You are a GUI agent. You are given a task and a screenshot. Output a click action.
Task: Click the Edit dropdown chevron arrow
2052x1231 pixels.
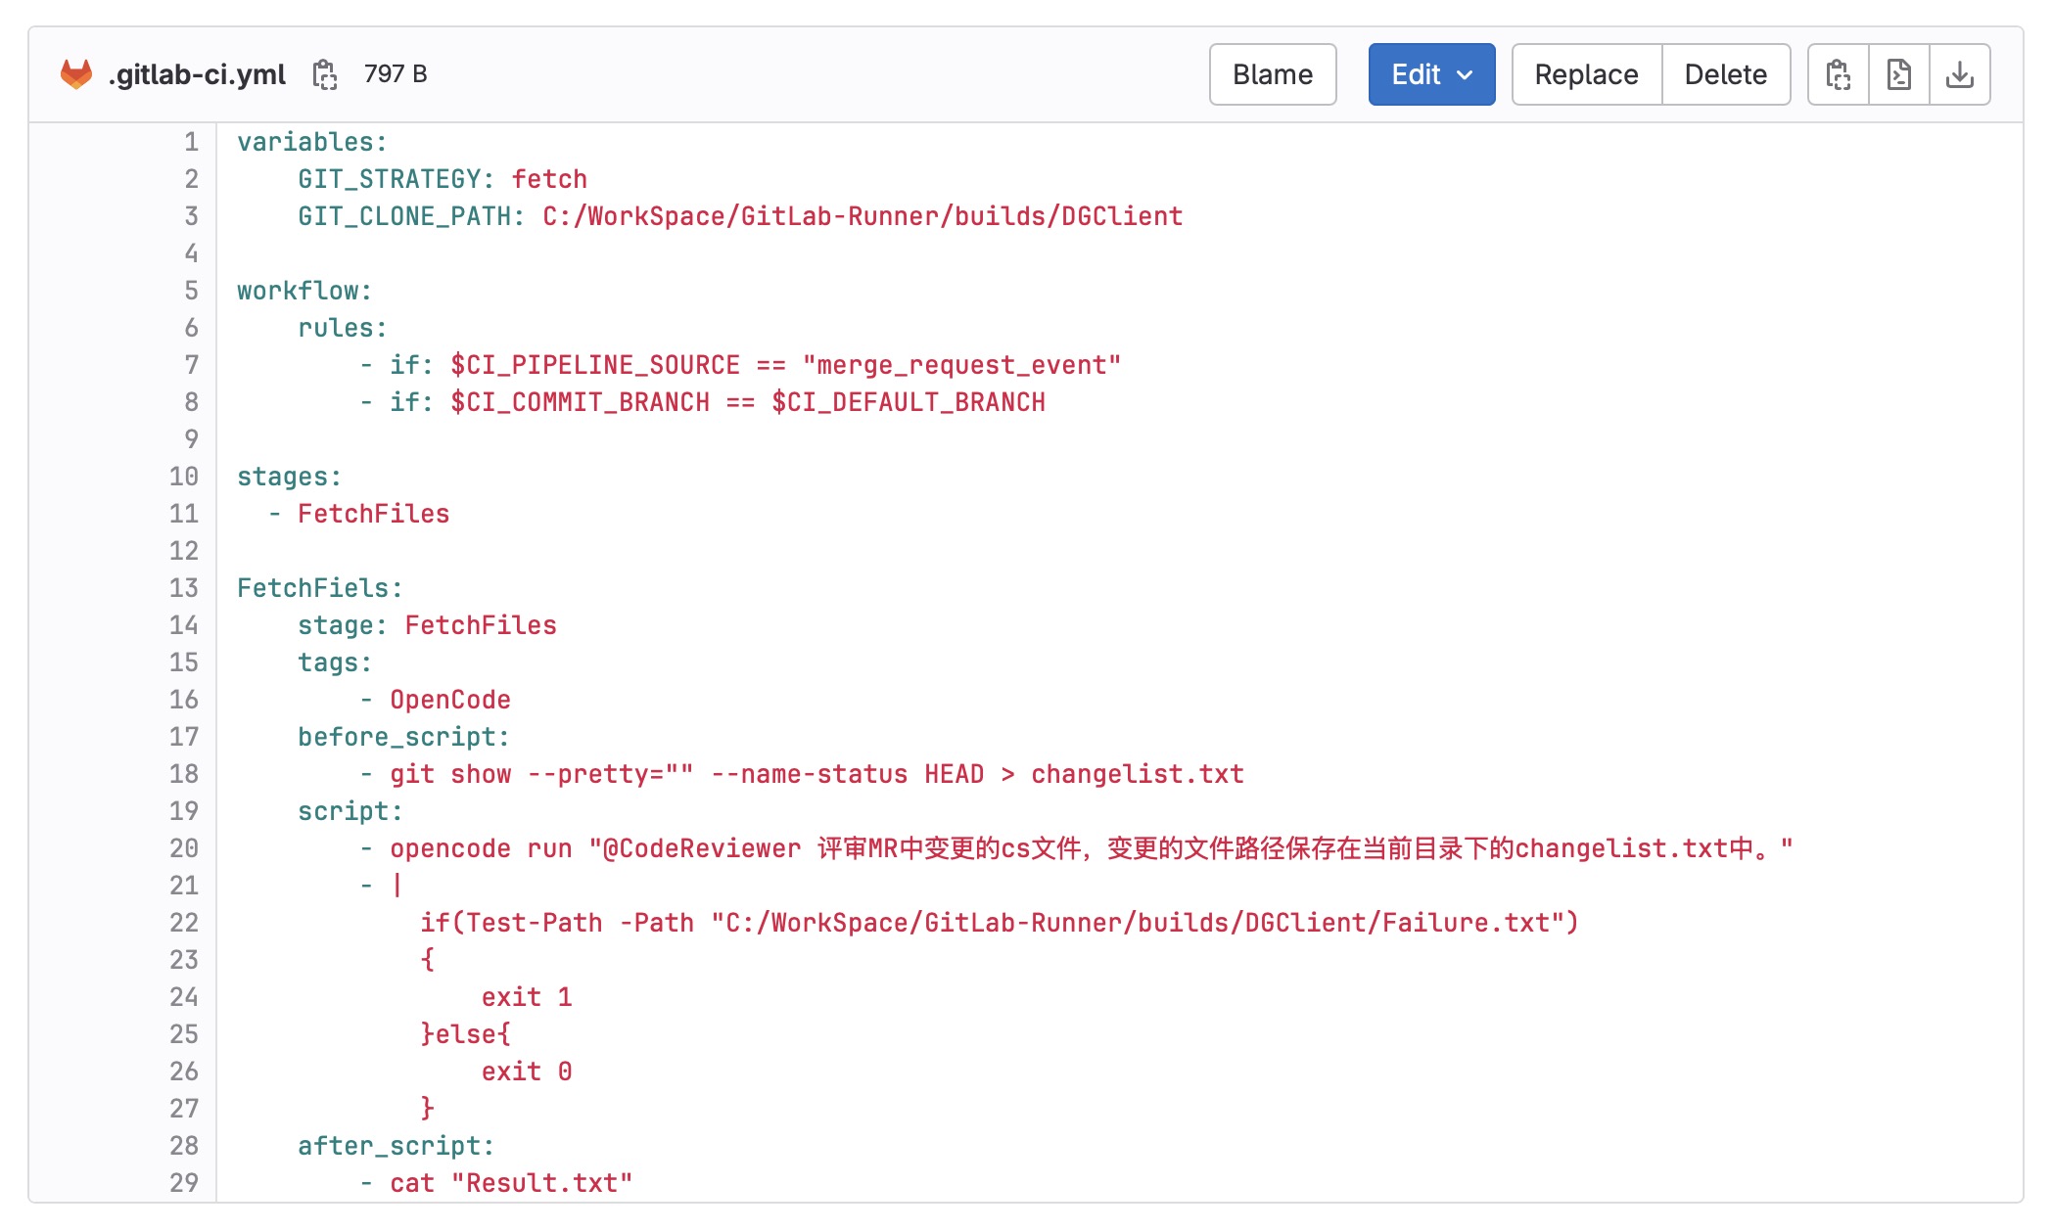[x=1465, y=74]
